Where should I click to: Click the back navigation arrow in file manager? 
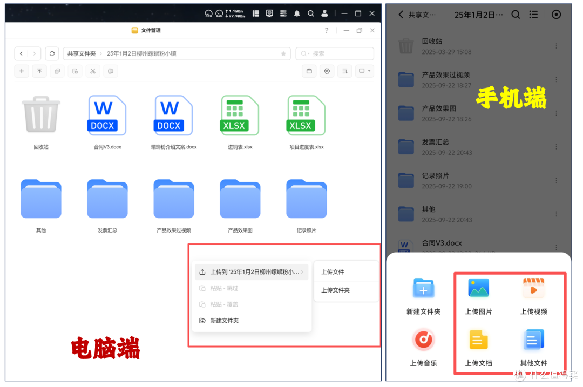[x=21, y=53]
